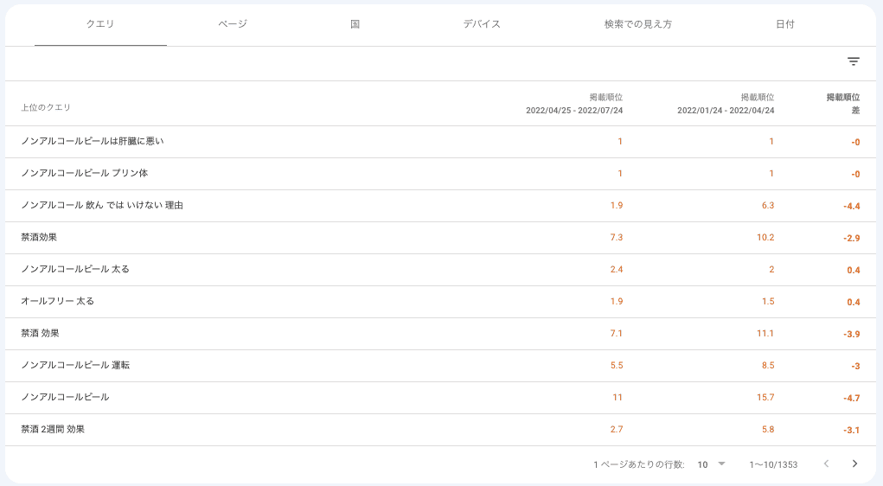Click current position value 5.5

(617, 366)
